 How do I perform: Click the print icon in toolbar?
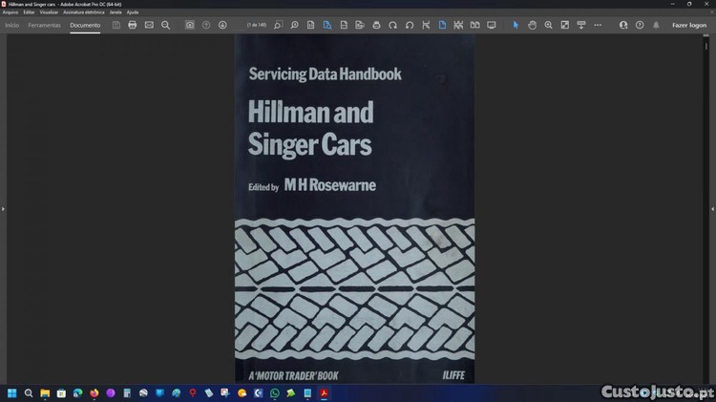point(133,25)
